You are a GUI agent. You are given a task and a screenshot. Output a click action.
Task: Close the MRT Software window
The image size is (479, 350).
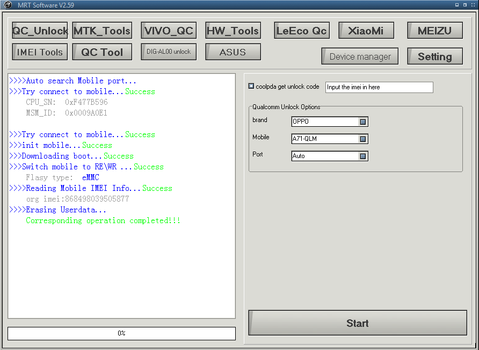(x=473, y=5)
